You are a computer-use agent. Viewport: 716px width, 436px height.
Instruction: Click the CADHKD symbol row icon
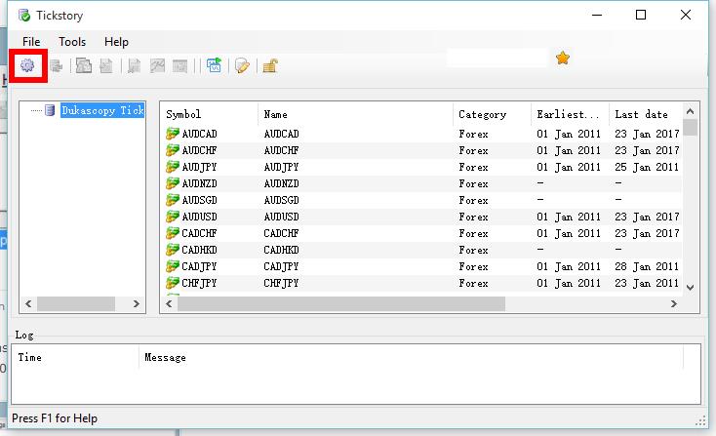pyautogui.click(x=172, y=250)
